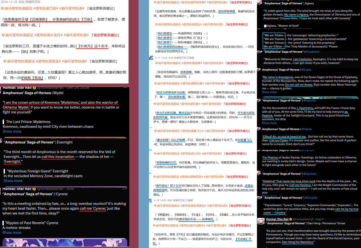This screenshot has width=361, height=248.
Task: Click super-topic icon in the 遐蝶 Weibo post
Action: pyautogui.click(x=156, y=63)
